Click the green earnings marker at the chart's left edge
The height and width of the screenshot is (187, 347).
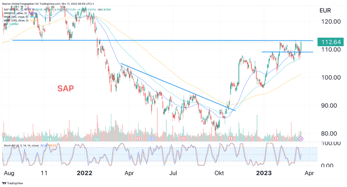click(x=4, y=139)
